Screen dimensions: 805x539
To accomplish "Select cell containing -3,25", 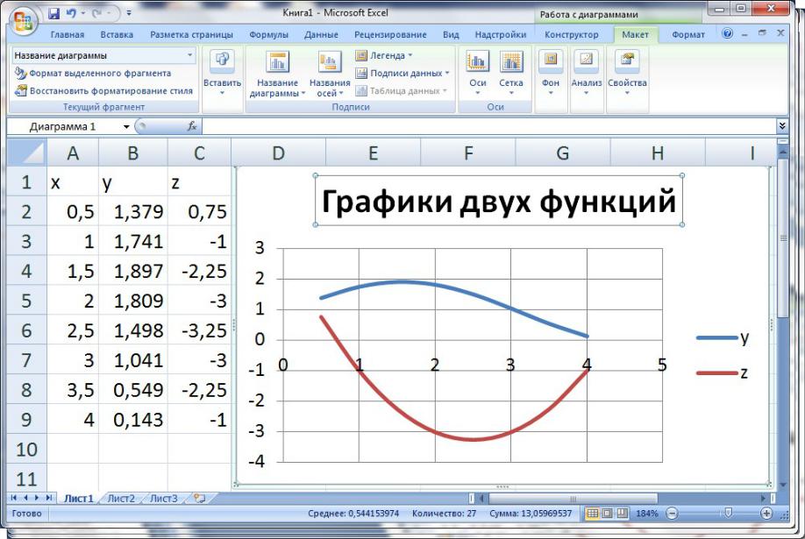I will click(199, 330).
